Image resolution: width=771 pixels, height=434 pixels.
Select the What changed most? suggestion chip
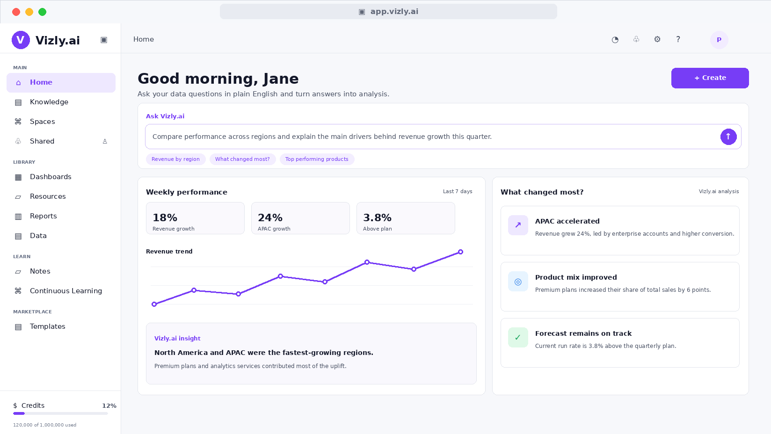click(x=242, y=159)
